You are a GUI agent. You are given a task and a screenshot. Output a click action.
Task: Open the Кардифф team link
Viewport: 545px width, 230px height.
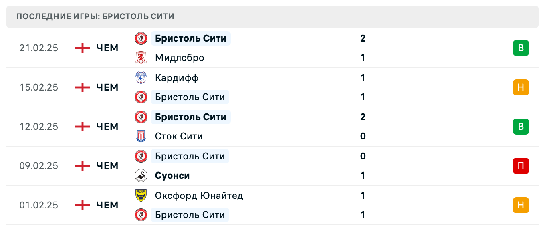[x=177, y=78]
